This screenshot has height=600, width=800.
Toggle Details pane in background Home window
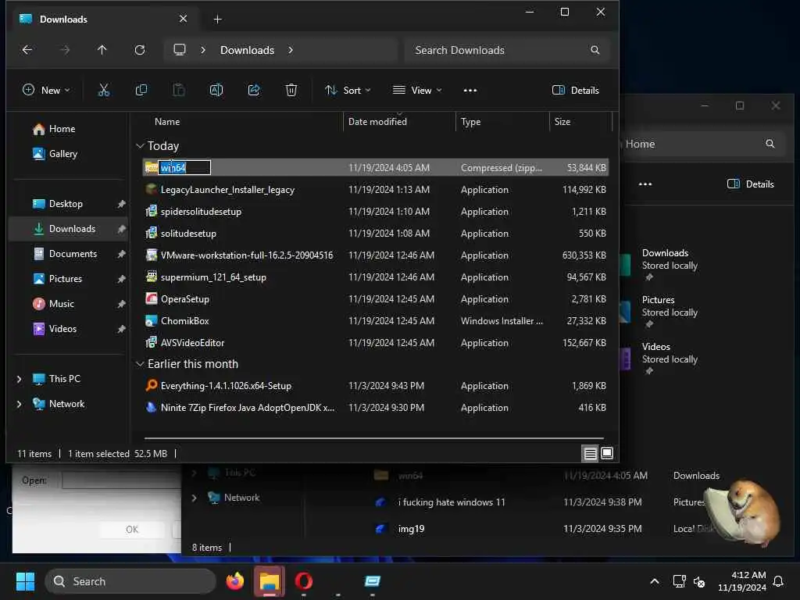[751, 184]
